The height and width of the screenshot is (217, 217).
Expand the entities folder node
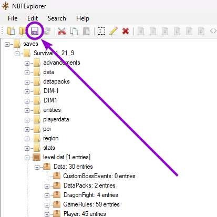pos(27,110)
